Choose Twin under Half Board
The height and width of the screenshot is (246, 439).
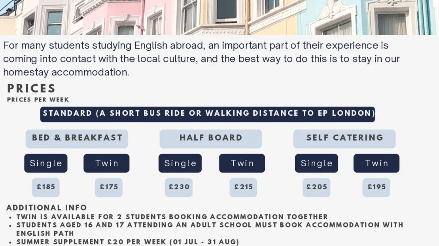click(x=242, y=163)
